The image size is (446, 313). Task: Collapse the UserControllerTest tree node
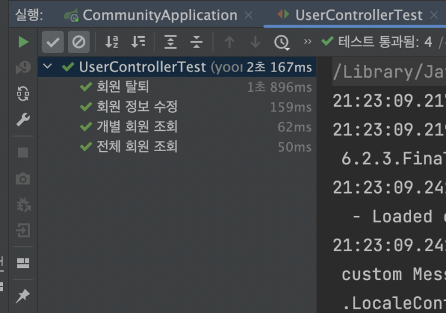pyautogui.click(x=47, y=67)
